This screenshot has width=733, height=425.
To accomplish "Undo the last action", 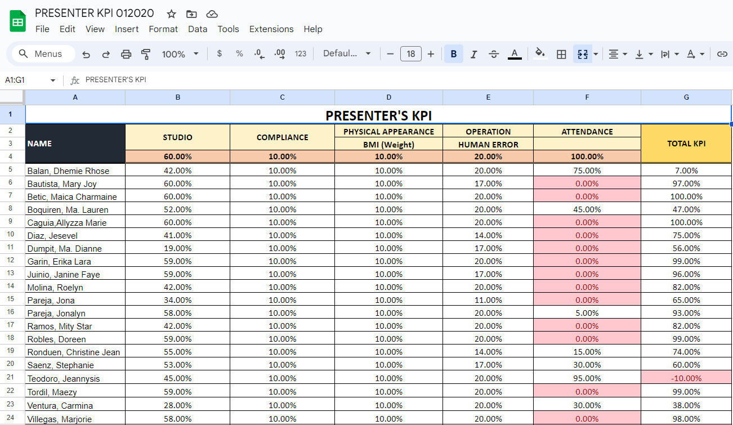I will pos(86,54).
